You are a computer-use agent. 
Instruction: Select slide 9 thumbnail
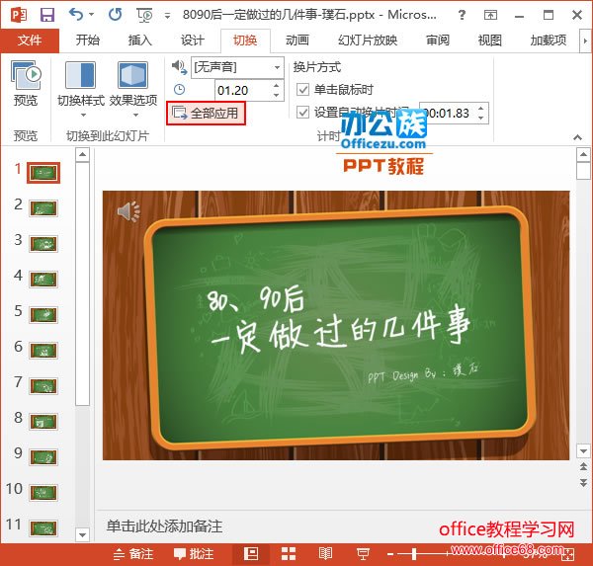(x=43, y=457)
